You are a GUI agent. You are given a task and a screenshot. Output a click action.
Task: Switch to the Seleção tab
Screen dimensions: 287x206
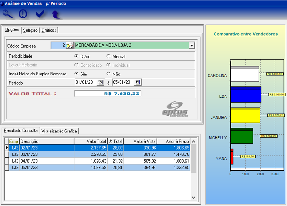(x=30, y=30)
